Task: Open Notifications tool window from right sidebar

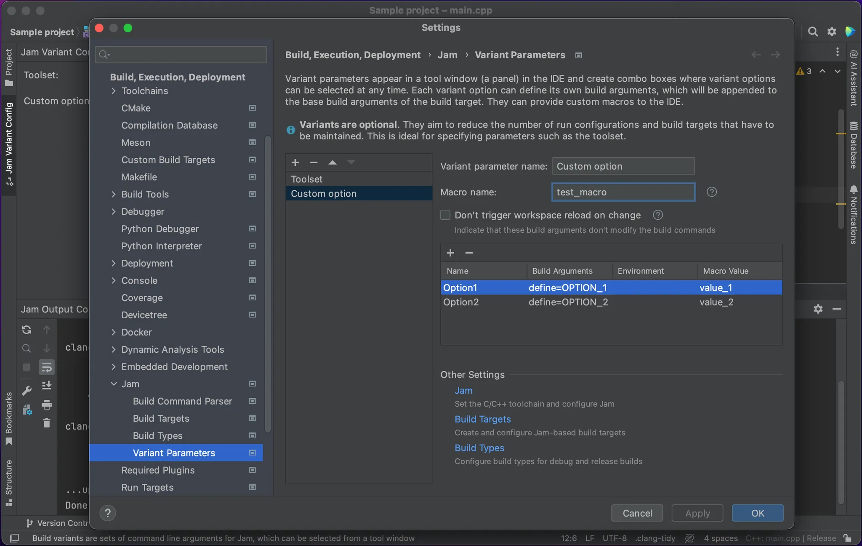Action: click(853, 215)
